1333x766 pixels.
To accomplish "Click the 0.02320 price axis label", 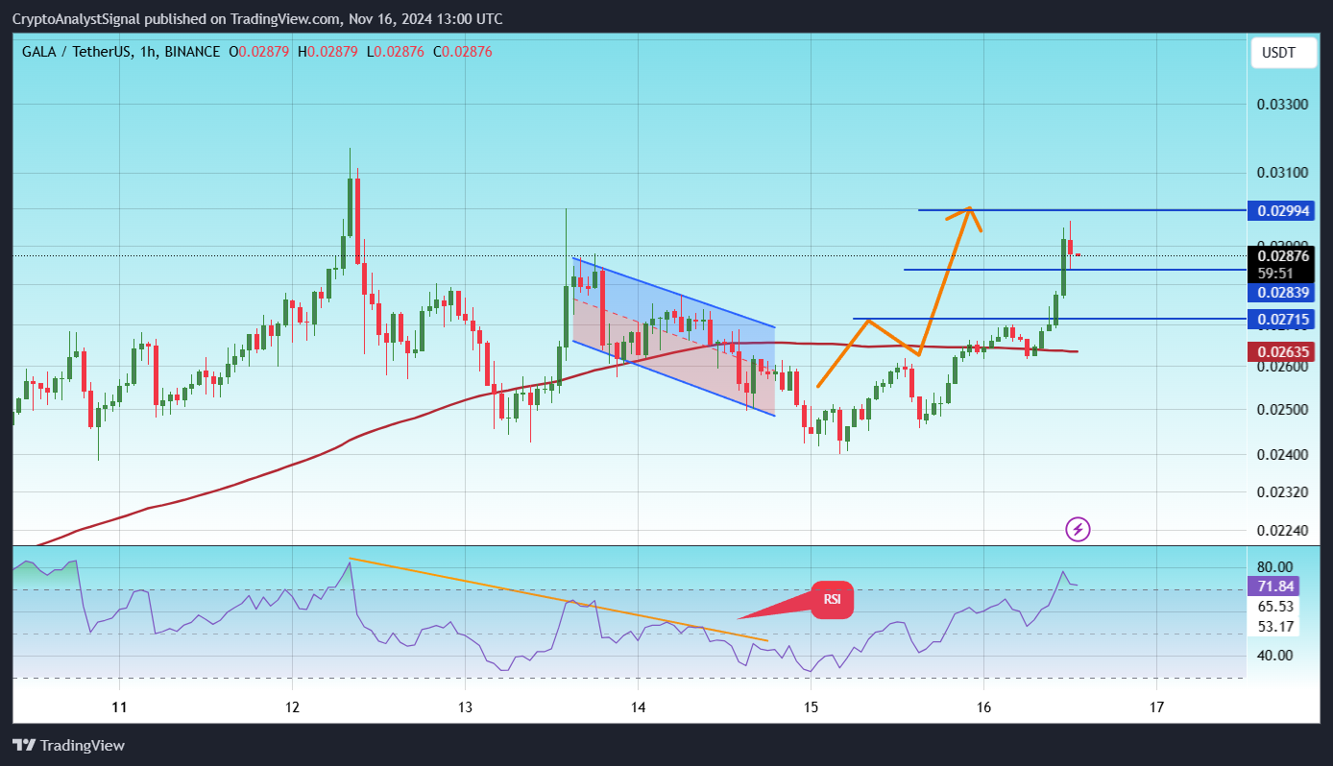I will coord(1283,492).
